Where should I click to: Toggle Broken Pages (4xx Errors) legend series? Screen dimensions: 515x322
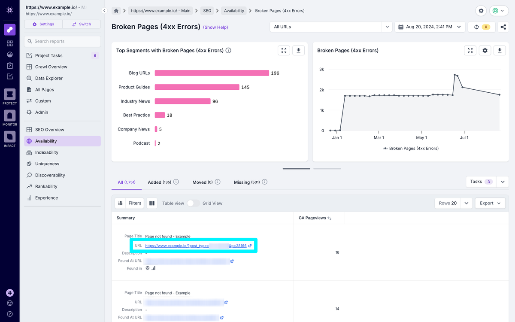click(x=411, y=148)
